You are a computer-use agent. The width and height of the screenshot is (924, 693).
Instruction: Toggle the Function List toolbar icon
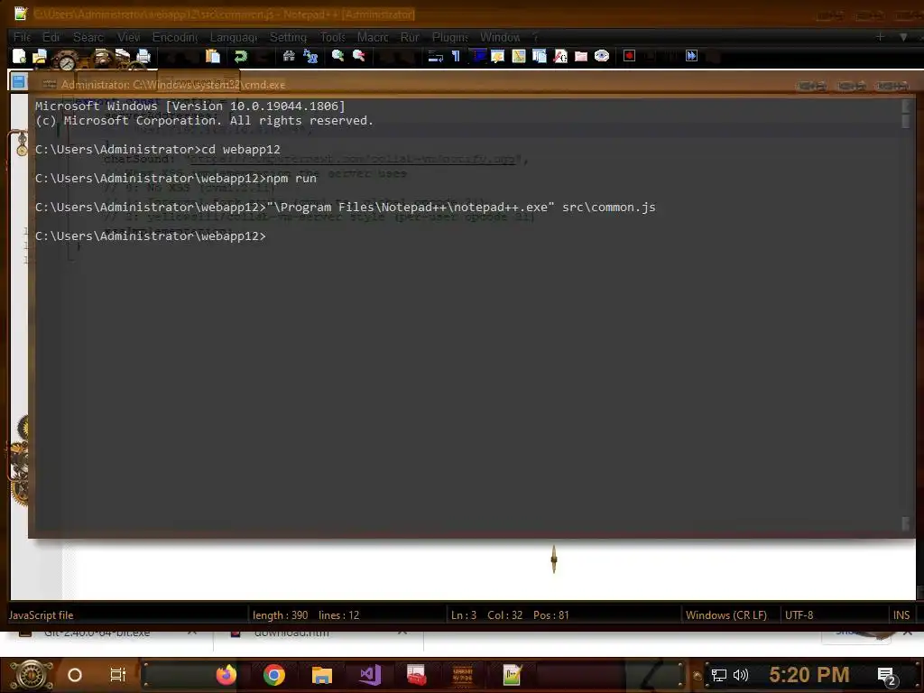[x=560, y=56]
